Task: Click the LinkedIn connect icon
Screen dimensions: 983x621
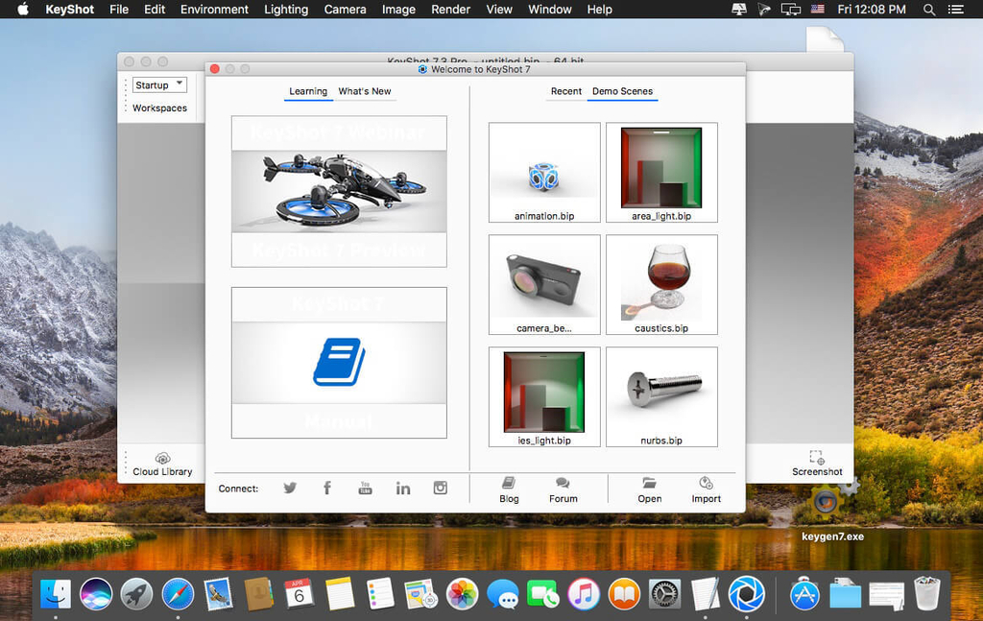Action: point(403,488)
